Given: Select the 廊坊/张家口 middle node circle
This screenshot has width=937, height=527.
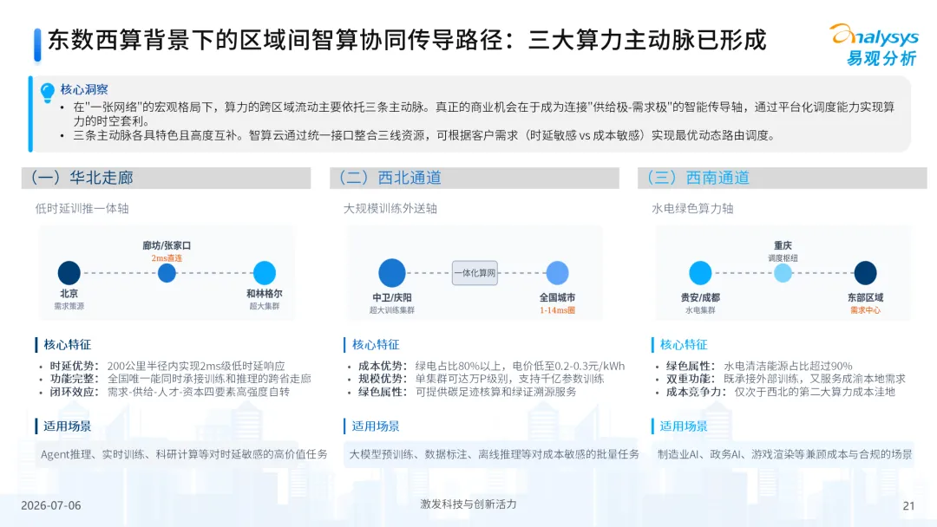Looking at the screenshot, I should point(167,273).
